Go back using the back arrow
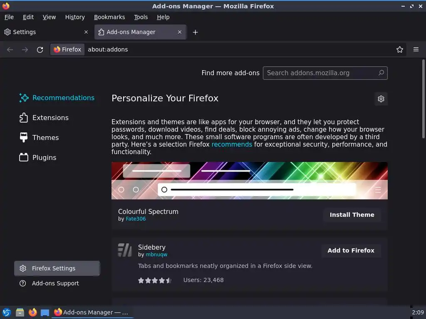 10,50
